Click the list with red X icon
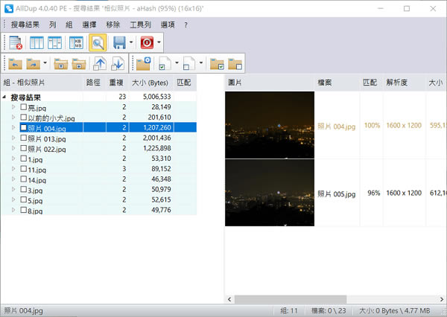The width and height of the screenshot is (447, 317). tap(16, 42)
